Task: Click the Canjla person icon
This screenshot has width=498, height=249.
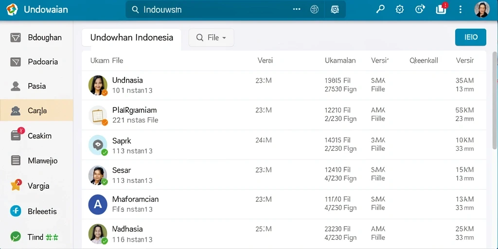Action: tap(16, 110)
